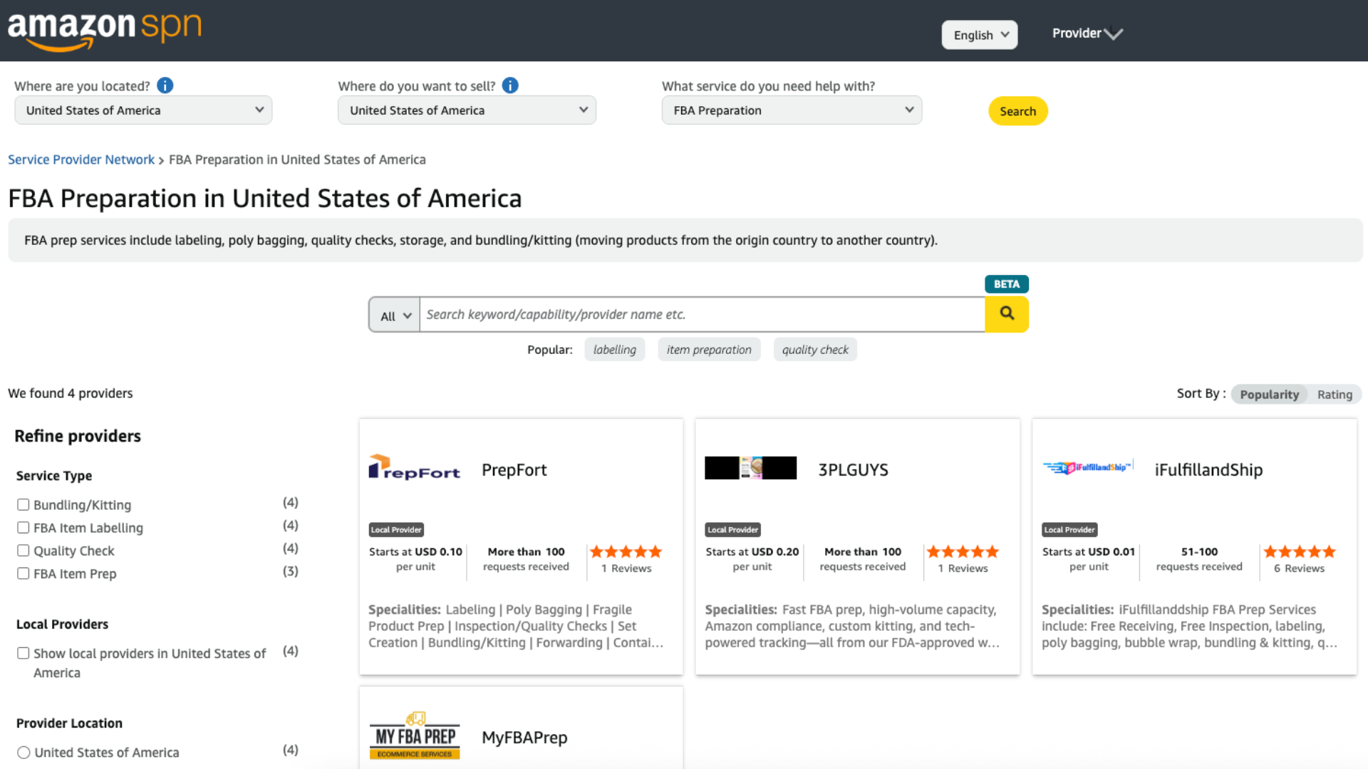Select the iFulfillandShip logo
This screenshot has width=1368, height=769.
[1087, 468]
